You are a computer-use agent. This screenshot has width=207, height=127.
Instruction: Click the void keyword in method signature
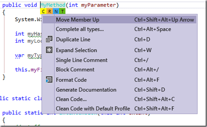point(31,5)
